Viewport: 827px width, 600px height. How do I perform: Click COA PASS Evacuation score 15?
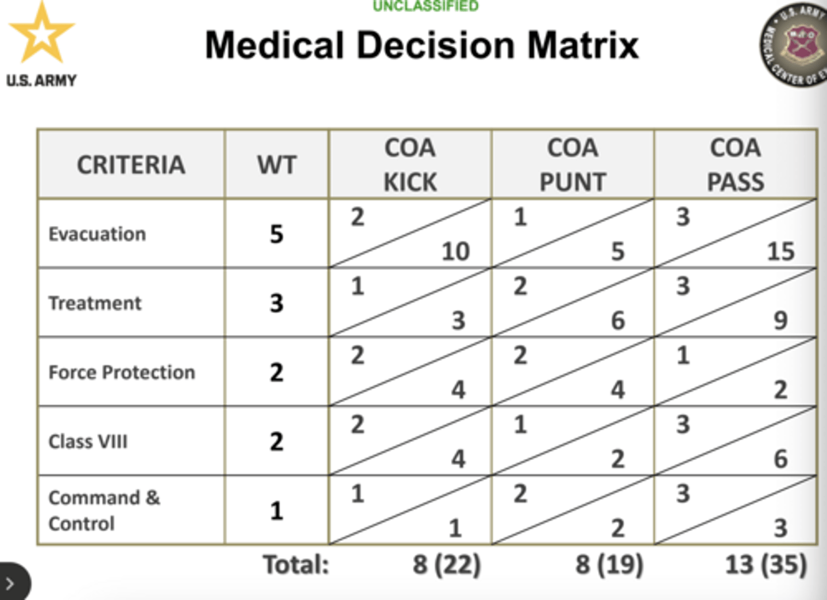(781, 251)
